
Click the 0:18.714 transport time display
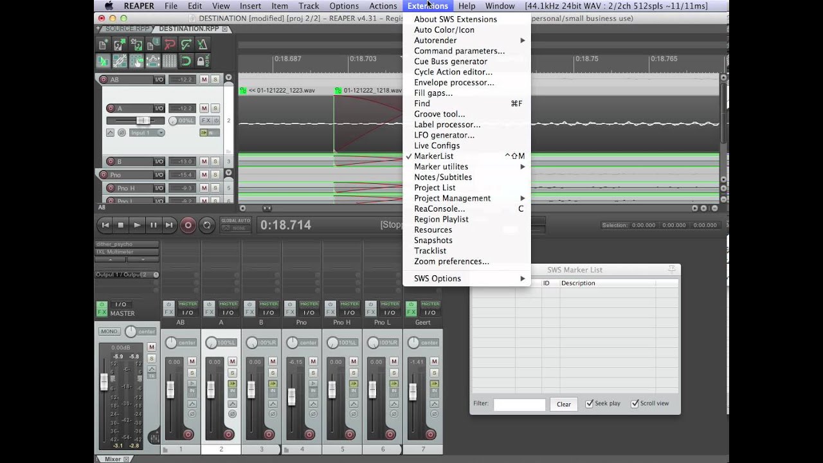(x=285, y=225)
